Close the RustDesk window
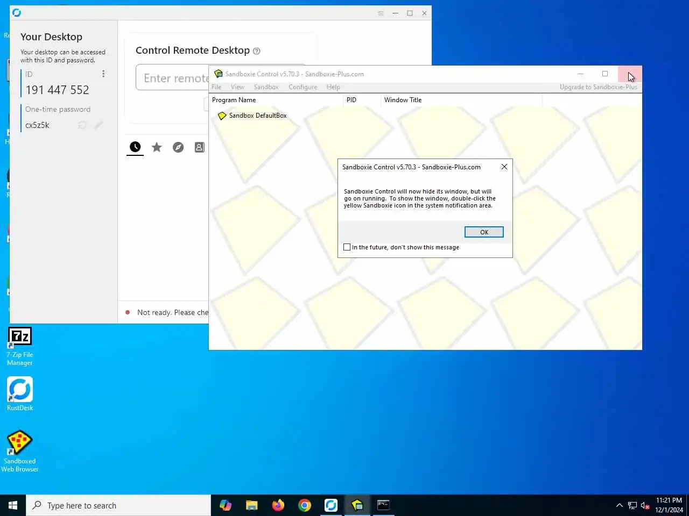The height and width of the screenshot is (516, 689). point(424,13)
